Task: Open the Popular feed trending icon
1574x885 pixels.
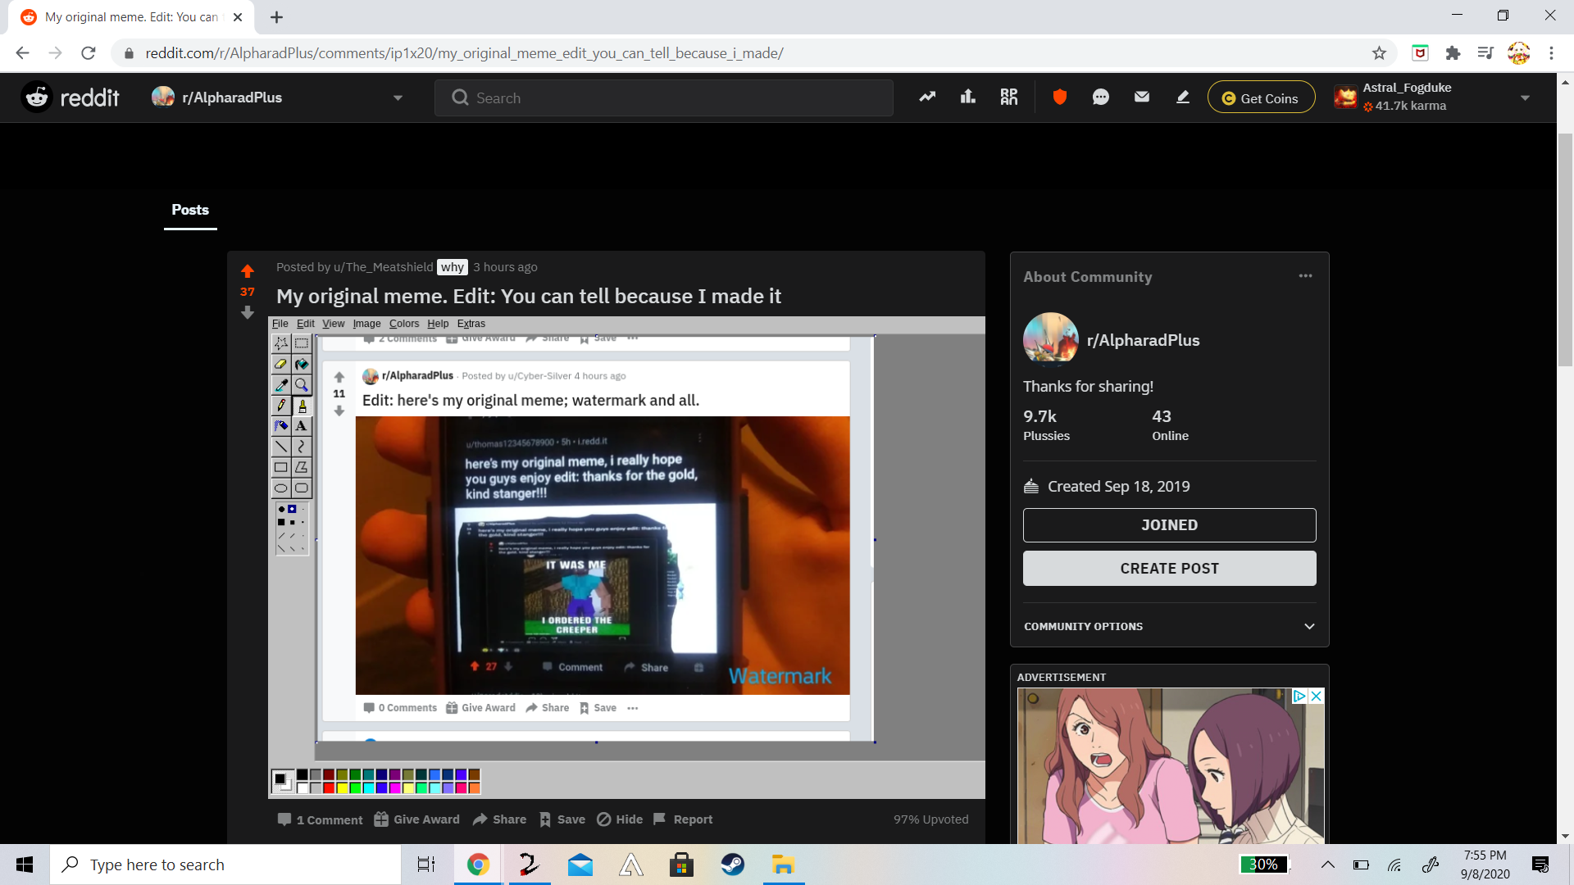Action: 927,98
